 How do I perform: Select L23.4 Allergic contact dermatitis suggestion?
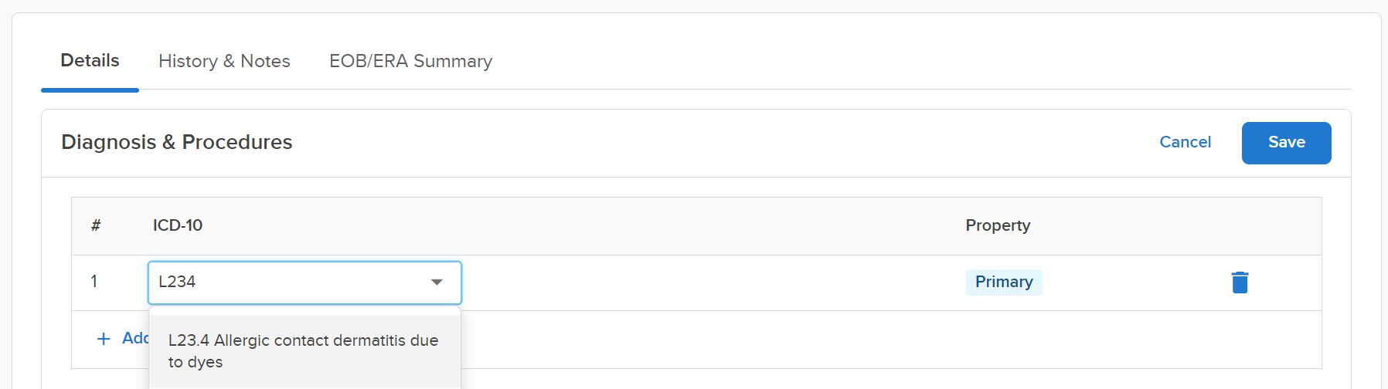(304, 351)
